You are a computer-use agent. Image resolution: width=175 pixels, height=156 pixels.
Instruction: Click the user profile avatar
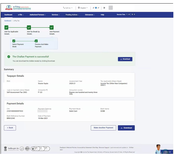tap(111, 8)
